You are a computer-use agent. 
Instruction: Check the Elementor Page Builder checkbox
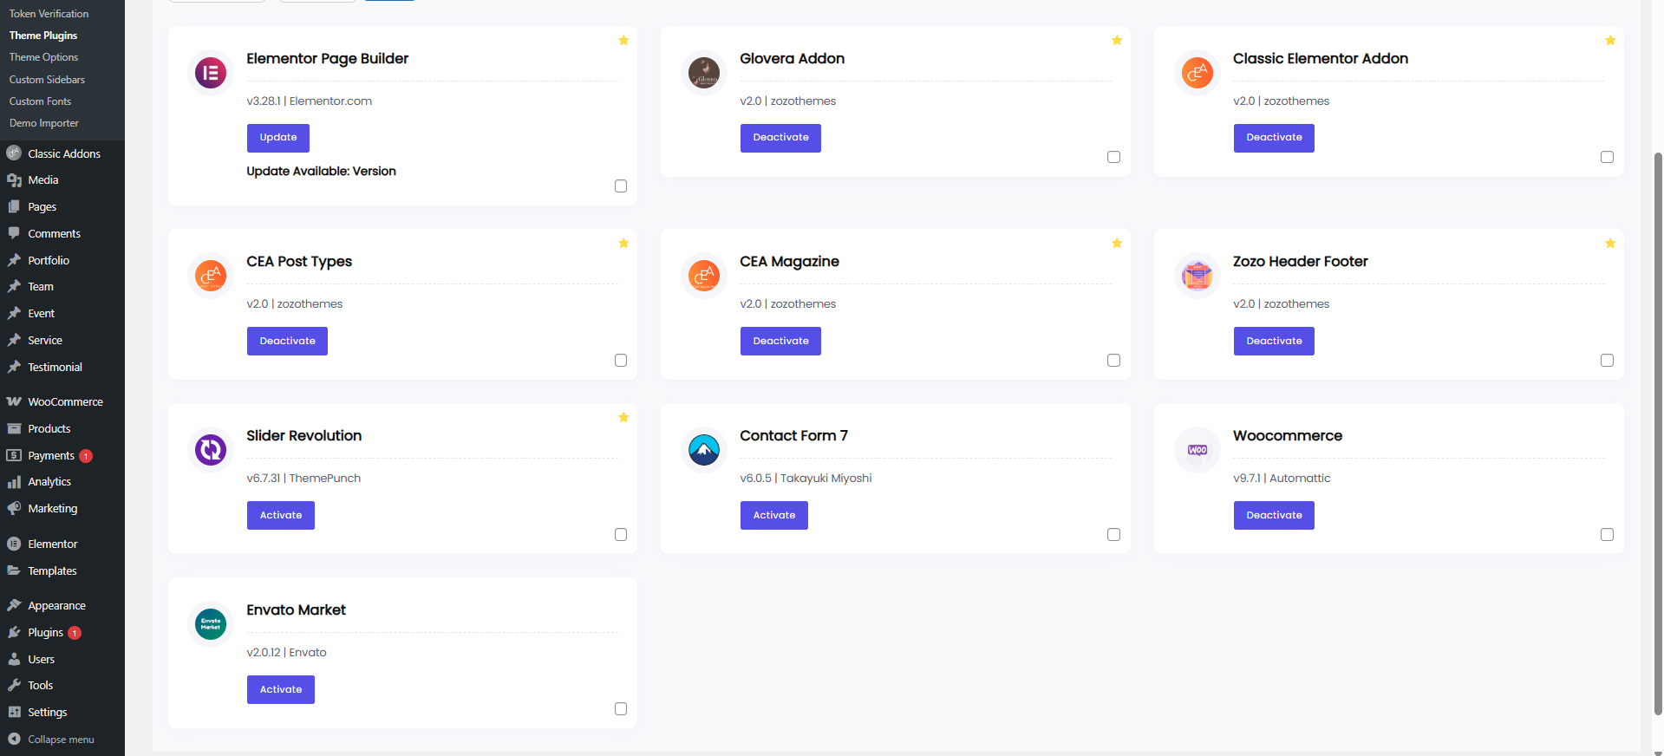621,186
